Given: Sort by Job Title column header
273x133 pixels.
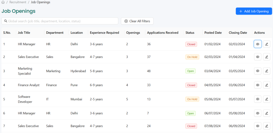Looking at the screenshot, I should click(x=24, y=33).
